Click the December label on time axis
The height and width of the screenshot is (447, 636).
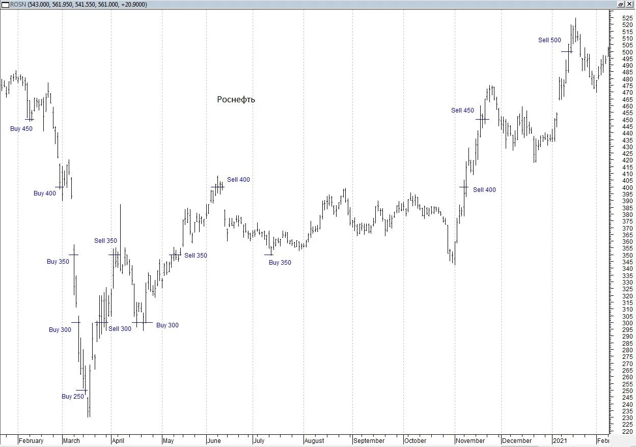coord(517,441)
